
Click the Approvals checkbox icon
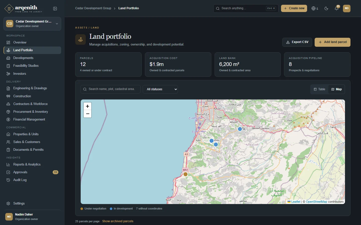click(8, 172)
